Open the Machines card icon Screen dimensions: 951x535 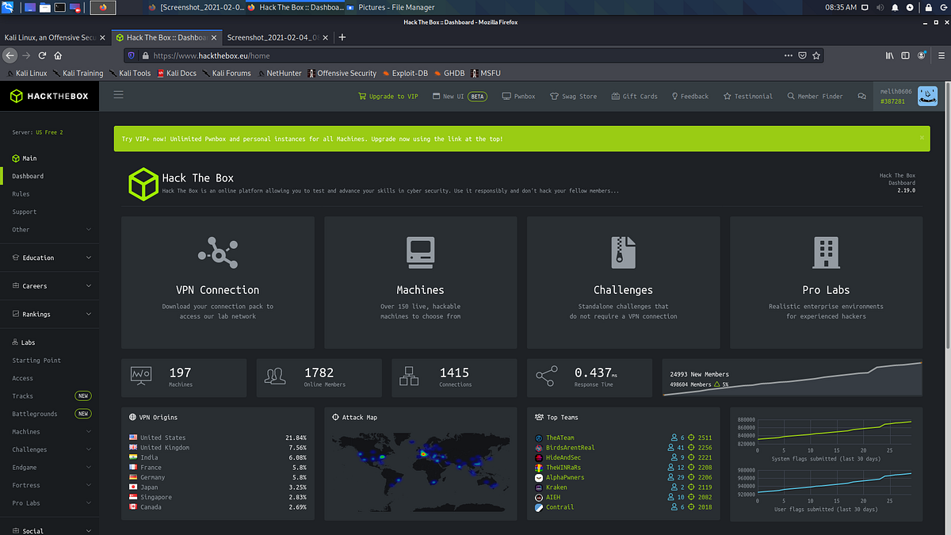coord(420,251)
